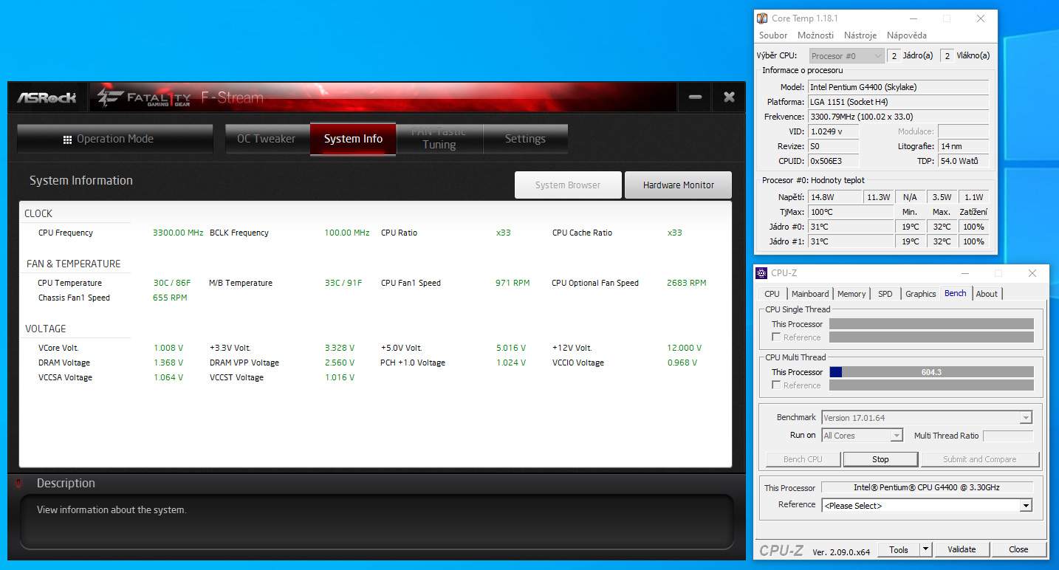Click Submit and Compare button
This screenshot has height=570, width=1059.
coord(980,459)
